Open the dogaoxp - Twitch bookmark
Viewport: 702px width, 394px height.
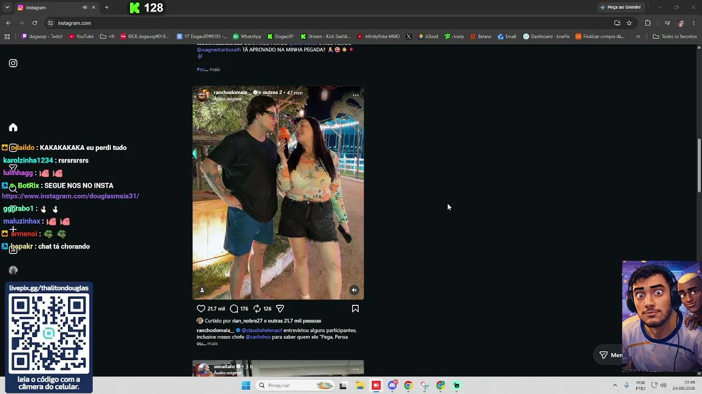pyautogui.click(x=42, y=37)
